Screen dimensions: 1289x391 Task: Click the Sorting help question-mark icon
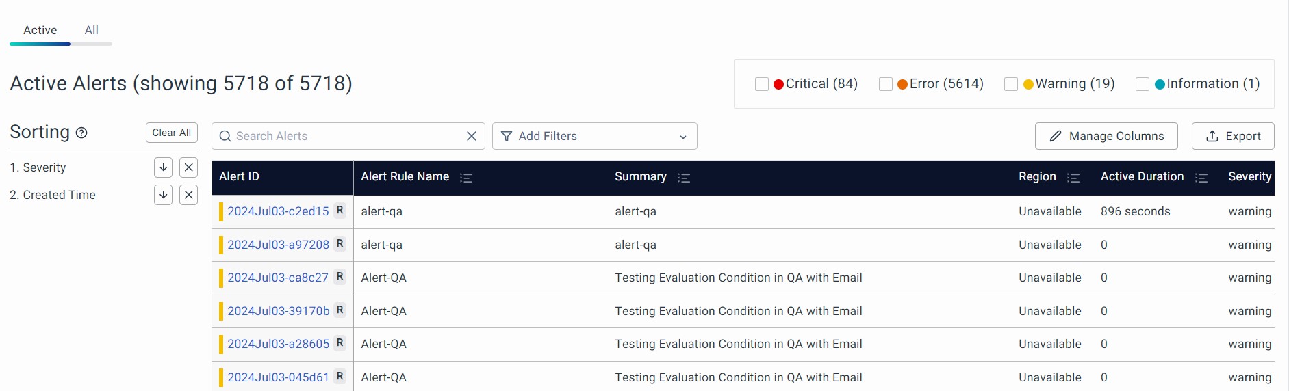coord(81,133)
